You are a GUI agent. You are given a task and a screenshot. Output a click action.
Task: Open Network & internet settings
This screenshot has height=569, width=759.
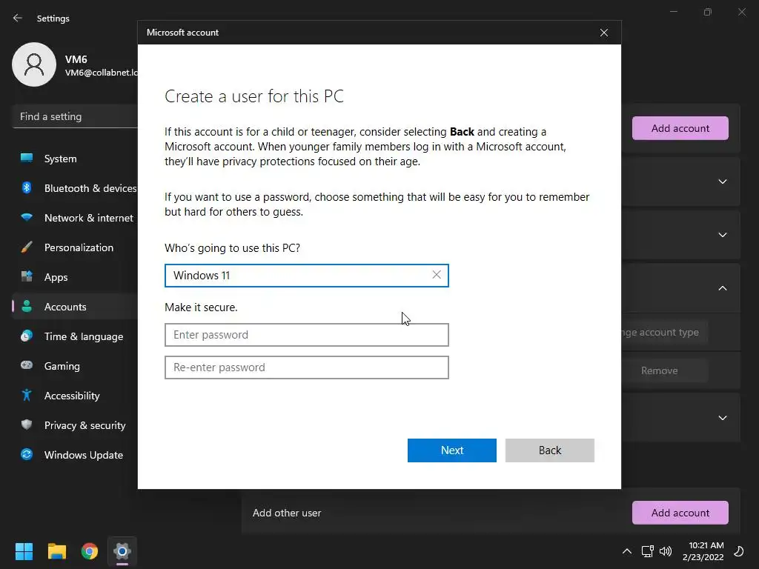(89, 218)
